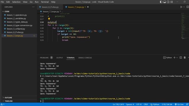Image resolution: width=189 pixels, height=106 pixels.
Task: Open lesson_2_variables.py in explorer
Action: (17, 18)
